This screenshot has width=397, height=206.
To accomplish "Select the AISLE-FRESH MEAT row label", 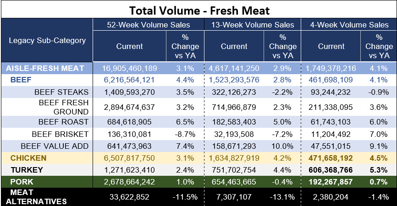I will click(45, 68).
